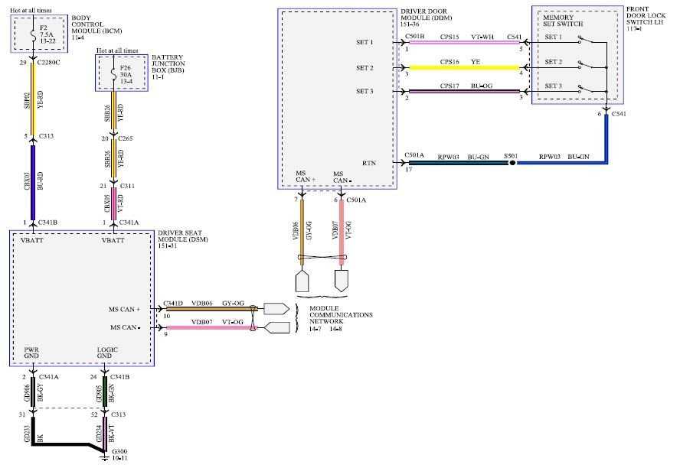This screenshot has height=468, width=680.
Task: Click the C501A label at pin 17
Action: 414,155
